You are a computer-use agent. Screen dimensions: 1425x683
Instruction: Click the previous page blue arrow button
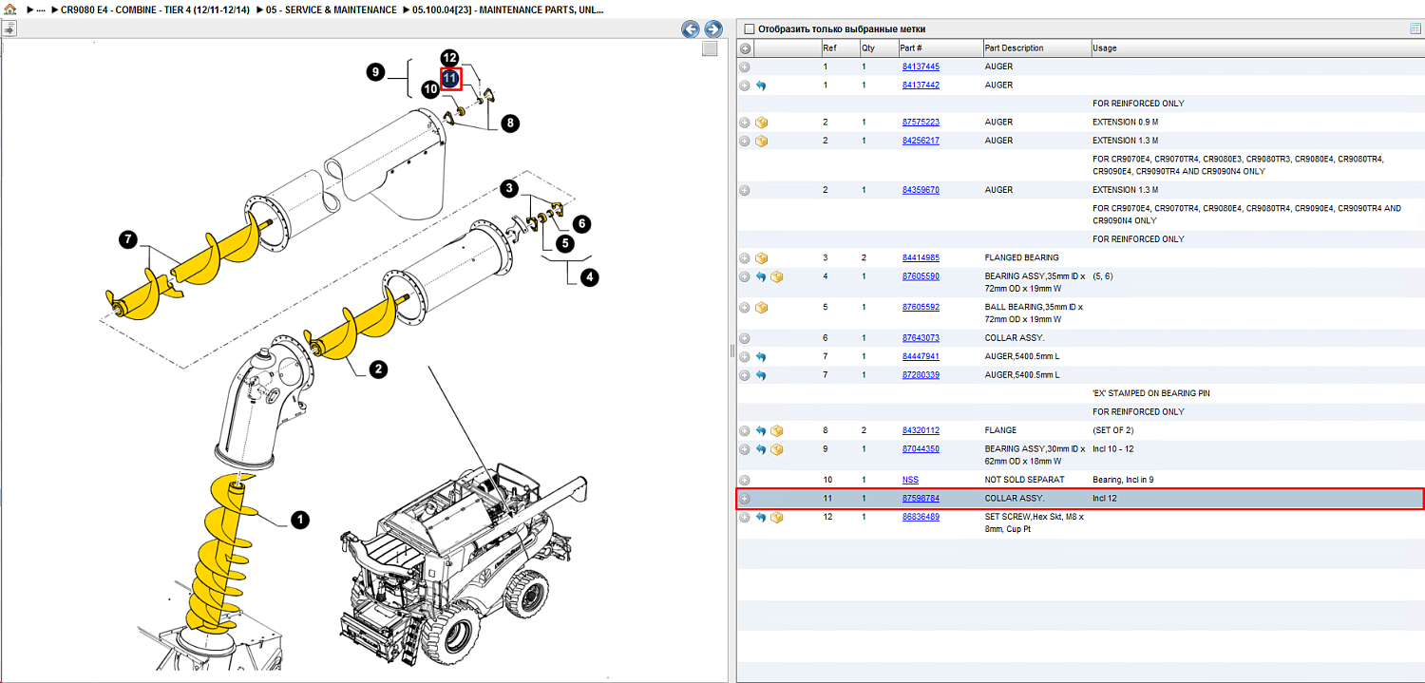(x=691, y=29)
